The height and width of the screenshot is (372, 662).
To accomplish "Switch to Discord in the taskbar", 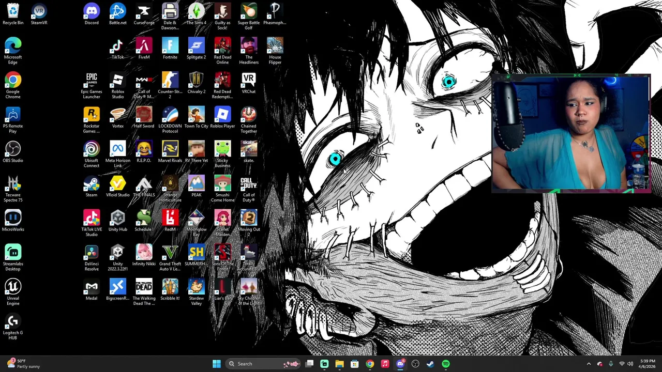I will tap(400, 364).
